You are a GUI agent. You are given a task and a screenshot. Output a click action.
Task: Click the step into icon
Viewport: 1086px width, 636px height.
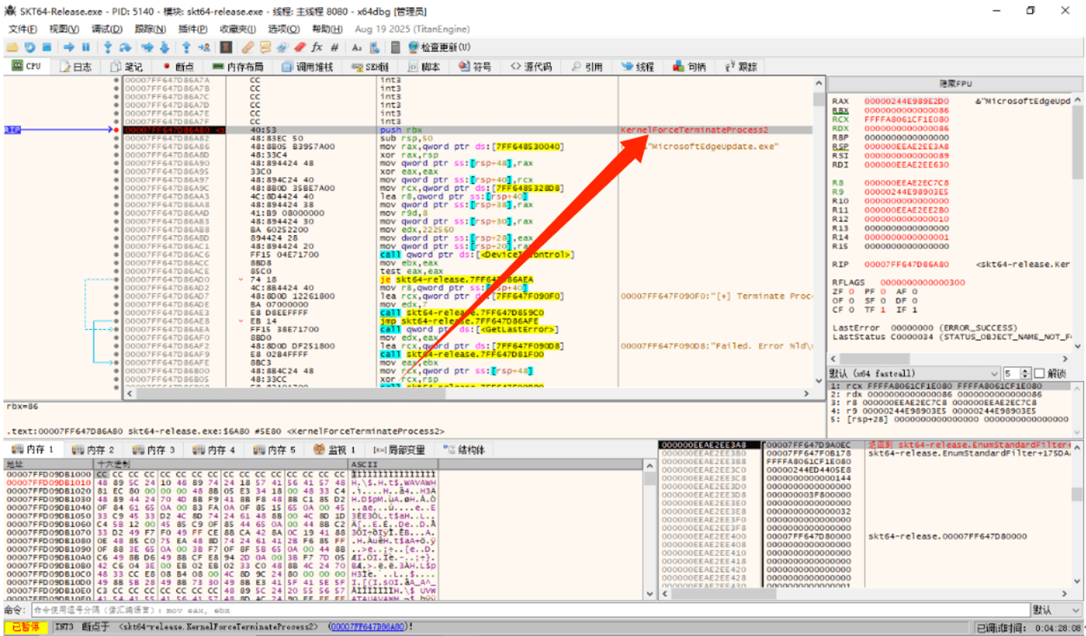click(x=108, y=47)
